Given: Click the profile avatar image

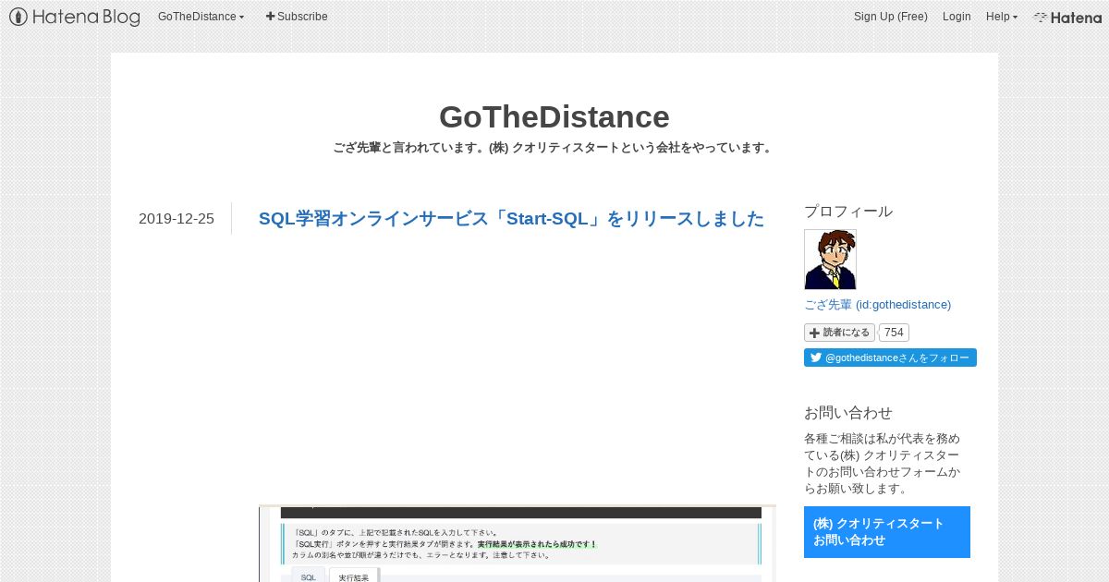Looking at the screenshot, I should pos(830,260).
